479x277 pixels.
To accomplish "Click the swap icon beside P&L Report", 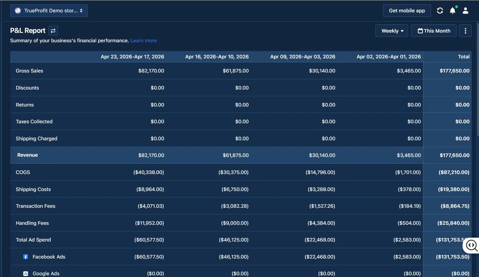I will [53, 31].
